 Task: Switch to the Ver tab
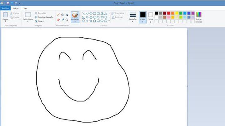click(x=25, y=8)
